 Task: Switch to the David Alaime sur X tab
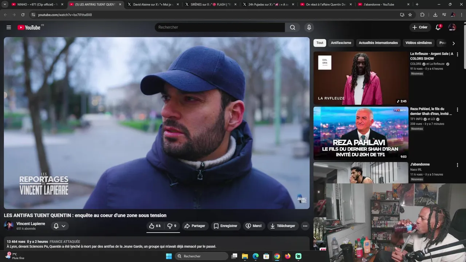point(152,4)
